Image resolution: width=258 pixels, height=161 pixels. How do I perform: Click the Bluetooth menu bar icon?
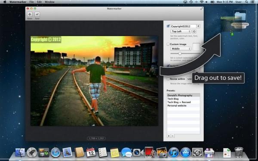pyautogui.click(x=197, y=2)
